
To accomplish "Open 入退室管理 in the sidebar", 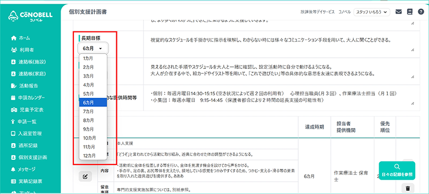I will coord(30,134).
